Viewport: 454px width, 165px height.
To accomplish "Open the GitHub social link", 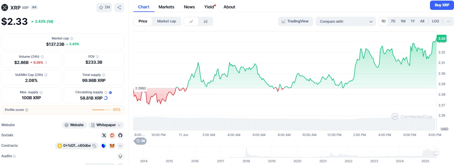I will (x=120, y=135).
